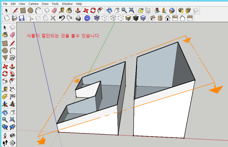This screenshot has width=228, height=147.
Task: Open the Window menu
Action: [x=67, y=4]
